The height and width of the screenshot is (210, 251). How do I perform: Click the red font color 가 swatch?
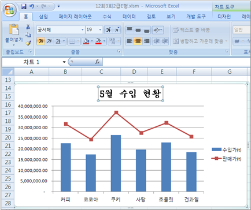click(98, 41)
